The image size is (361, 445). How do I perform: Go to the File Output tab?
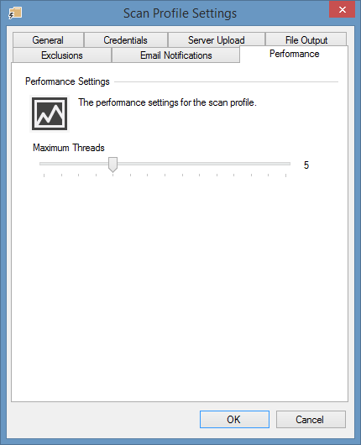click(x=306, y=40)
